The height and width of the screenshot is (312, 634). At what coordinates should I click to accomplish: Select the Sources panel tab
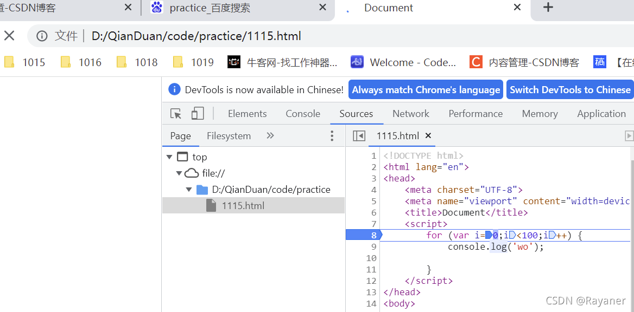356,114
